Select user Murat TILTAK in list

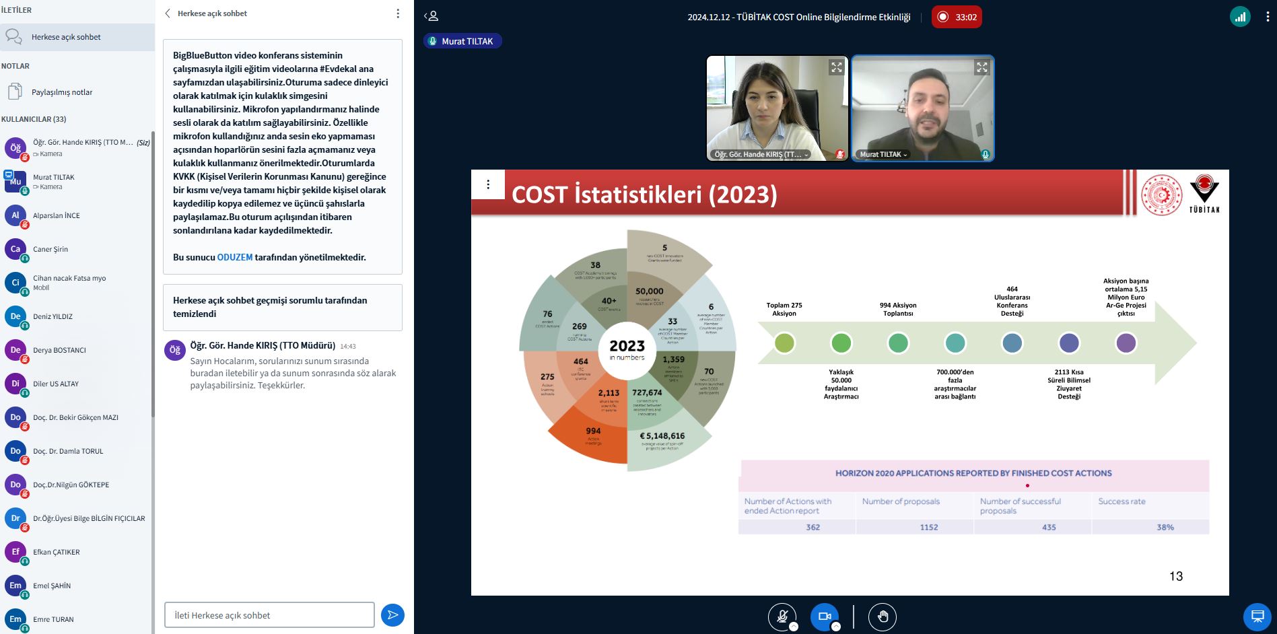76,182
